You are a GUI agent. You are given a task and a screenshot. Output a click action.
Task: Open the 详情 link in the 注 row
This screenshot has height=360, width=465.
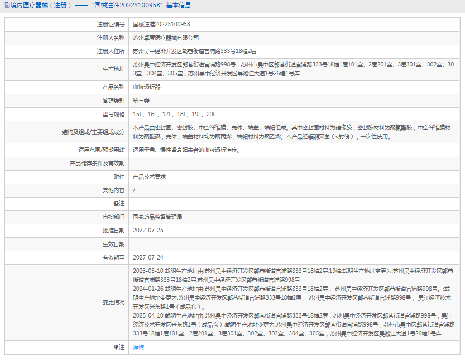tap(138, 347)
